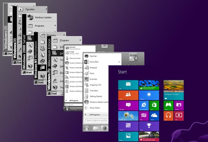
Task: Select Snipping Tool in Windows 7 menu
Action: 95,85
